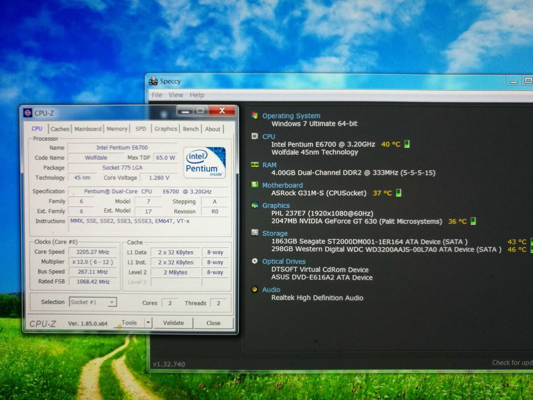This screenshot has width=533, height=400.
Task: Switch to the About tab in CPU-Z
Action: click(x=213, y=129)
